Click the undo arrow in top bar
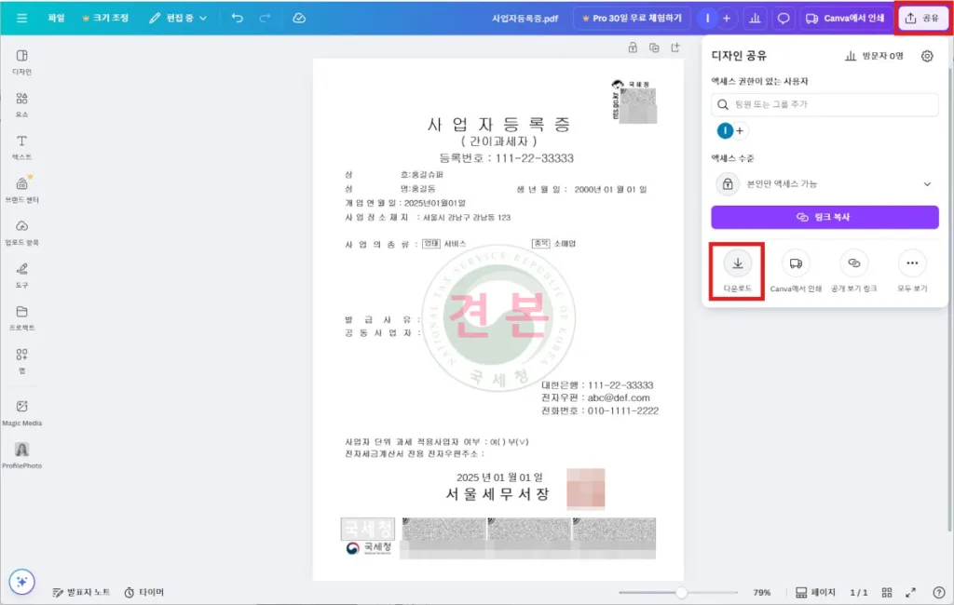 238,18
